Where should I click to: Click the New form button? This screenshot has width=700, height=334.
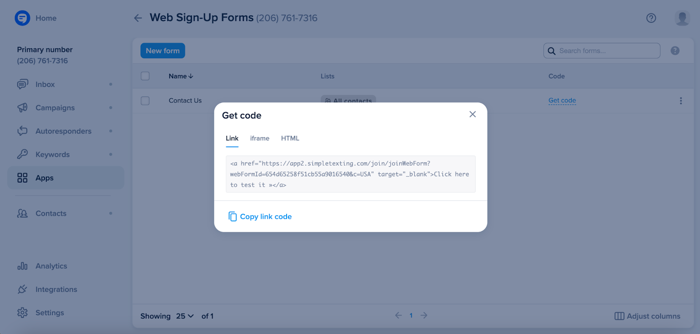tap(163, 51)
